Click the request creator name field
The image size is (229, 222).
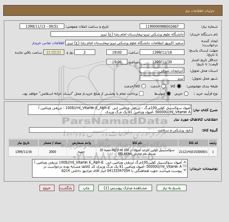click(x=125, y=43)
